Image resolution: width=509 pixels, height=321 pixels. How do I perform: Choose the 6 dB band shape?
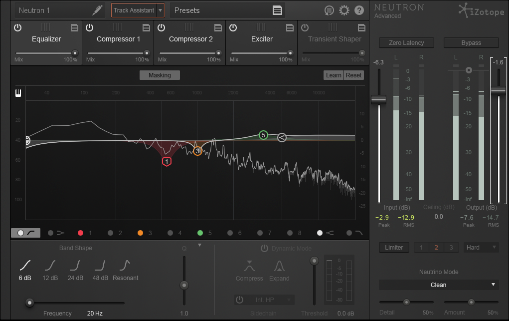(25, 270)
